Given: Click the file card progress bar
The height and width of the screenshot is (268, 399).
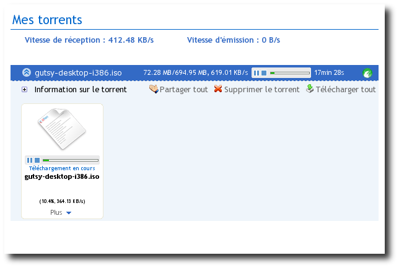Looking at the screenshot, I should [71, 160].
